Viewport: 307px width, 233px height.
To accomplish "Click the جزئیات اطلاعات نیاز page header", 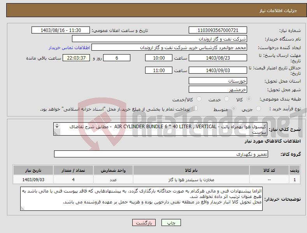I will [278, 11].
